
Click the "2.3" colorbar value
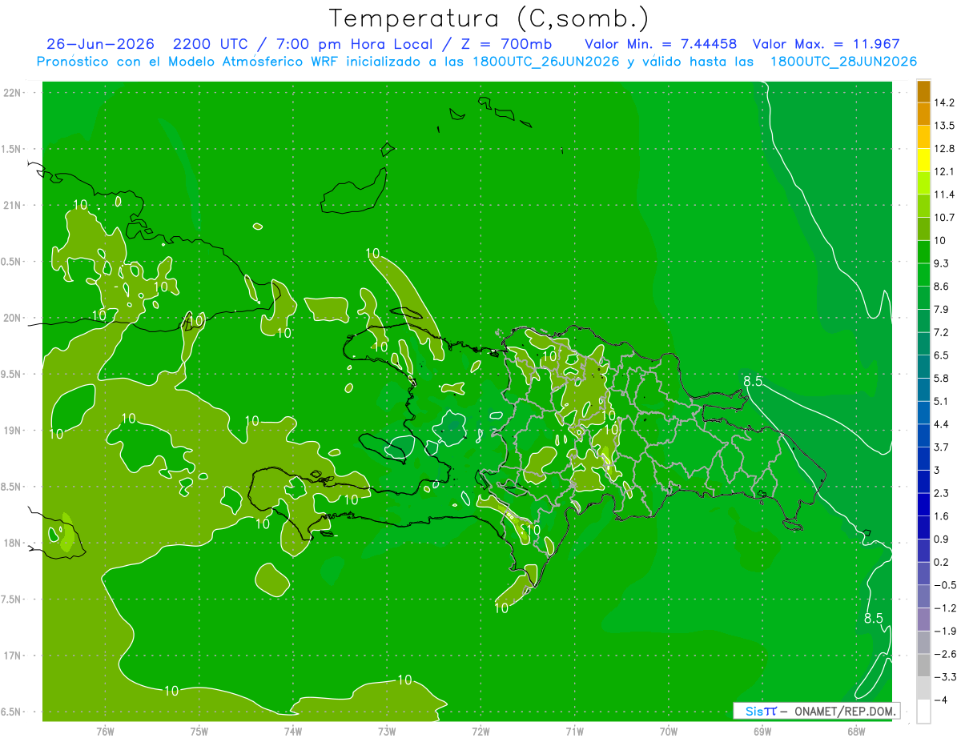(x=941, y=493)
